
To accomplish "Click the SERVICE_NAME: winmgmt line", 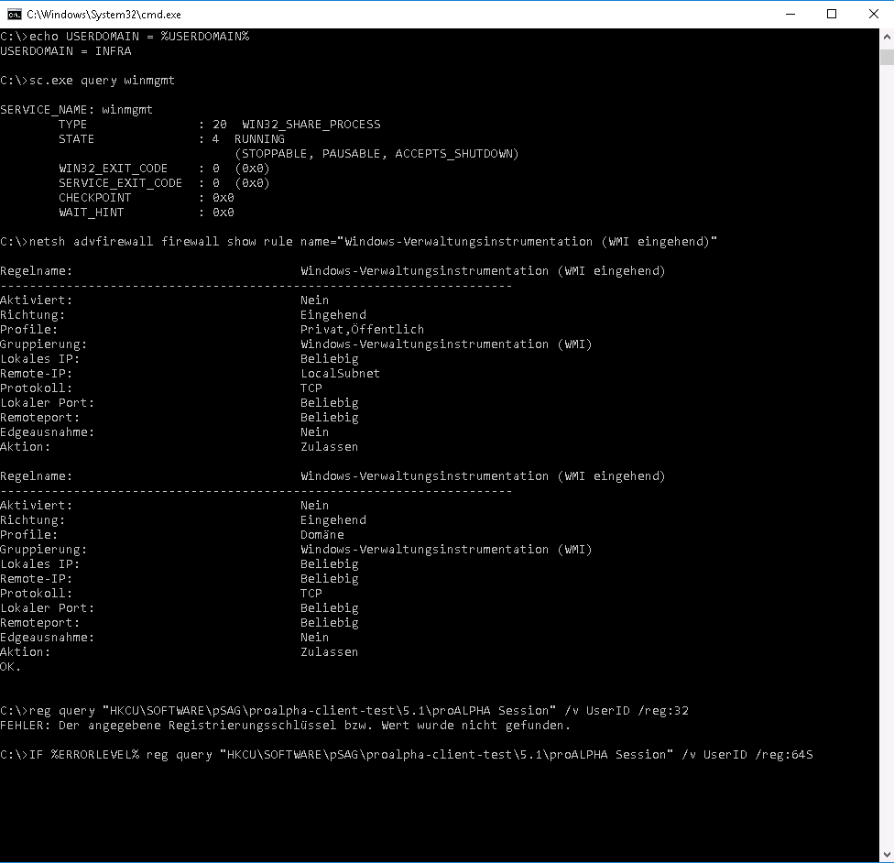I will [77, 110].
